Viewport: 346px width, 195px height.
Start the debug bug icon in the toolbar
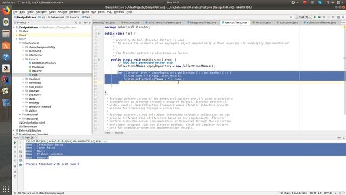pos(320,17)
